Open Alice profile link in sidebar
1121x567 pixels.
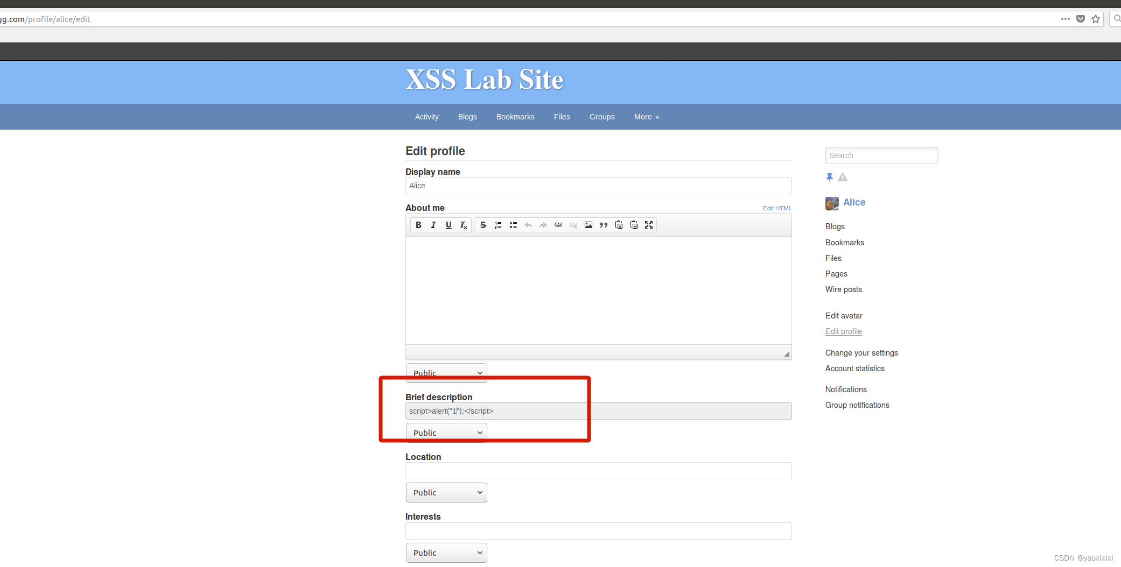click(854, 202)
